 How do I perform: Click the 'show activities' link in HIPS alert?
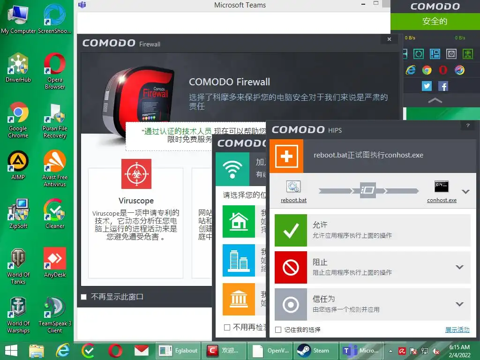457,330
